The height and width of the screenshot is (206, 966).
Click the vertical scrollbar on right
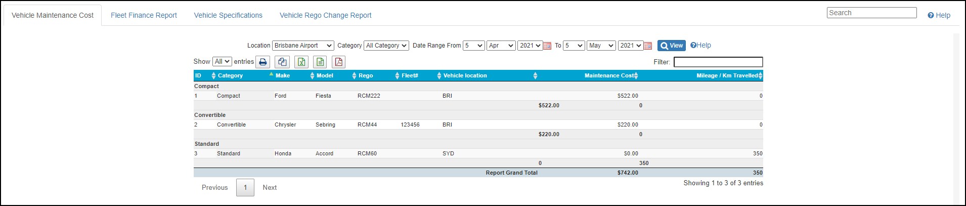click(x=956, y=119)
